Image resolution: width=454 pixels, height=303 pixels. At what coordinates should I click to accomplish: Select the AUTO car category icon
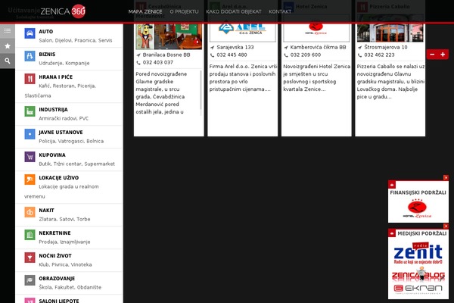[30, 33]
